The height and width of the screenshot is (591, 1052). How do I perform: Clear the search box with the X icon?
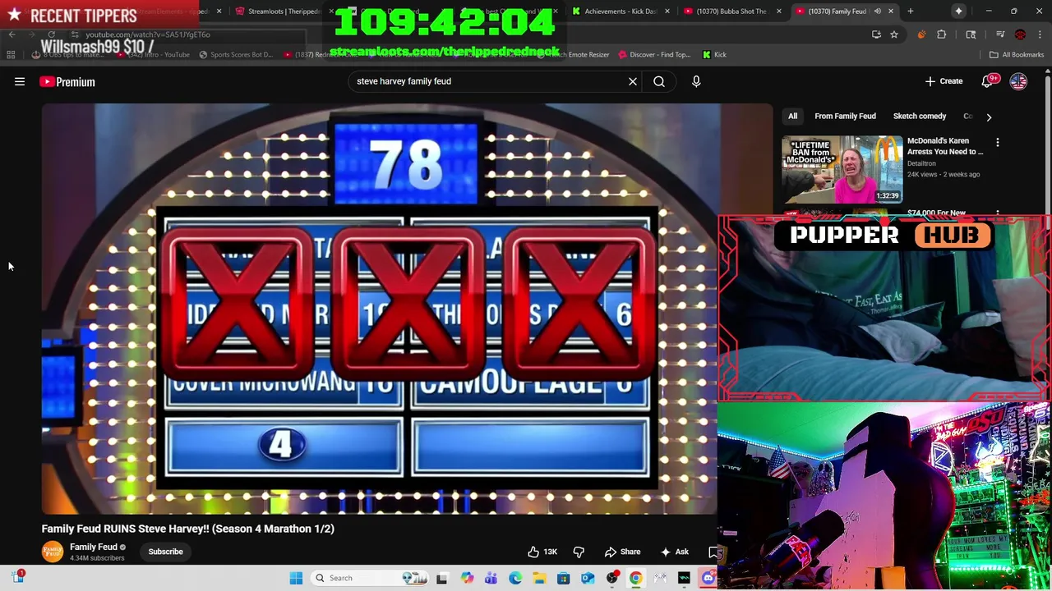(633, 81)
